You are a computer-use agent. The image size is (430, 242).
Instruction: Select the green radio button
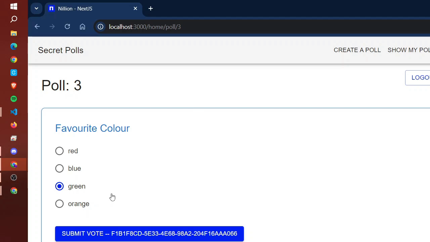(59, 186)
